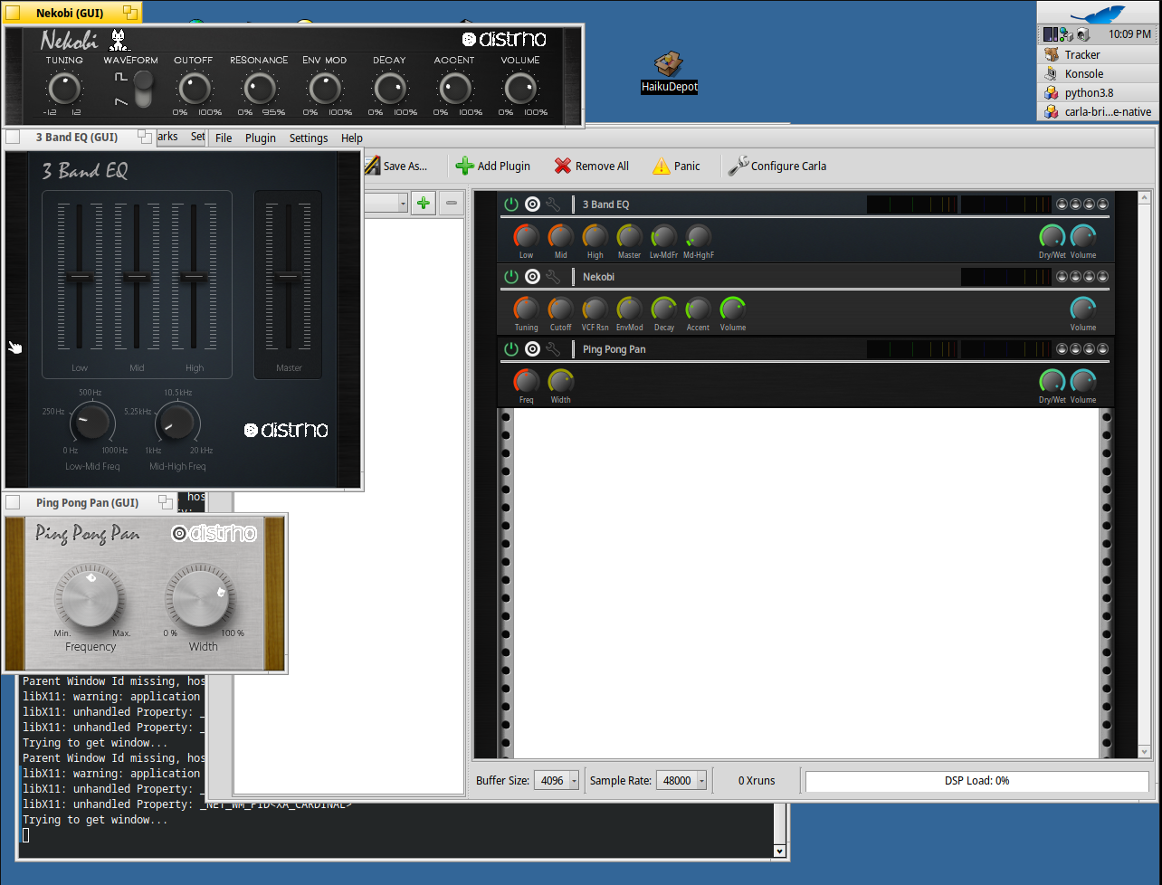Select python3.8 in the Deskbar
This screenshot has height=885, width=1162.
(x=1097, y=92)
